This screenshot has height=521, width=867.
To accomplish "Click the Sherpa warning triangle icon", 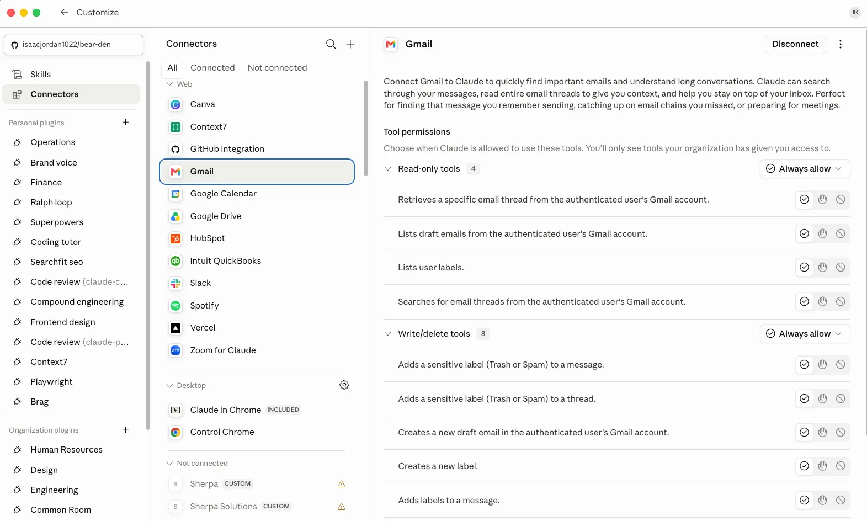I will pyautogui.click(x=342, y=484).
